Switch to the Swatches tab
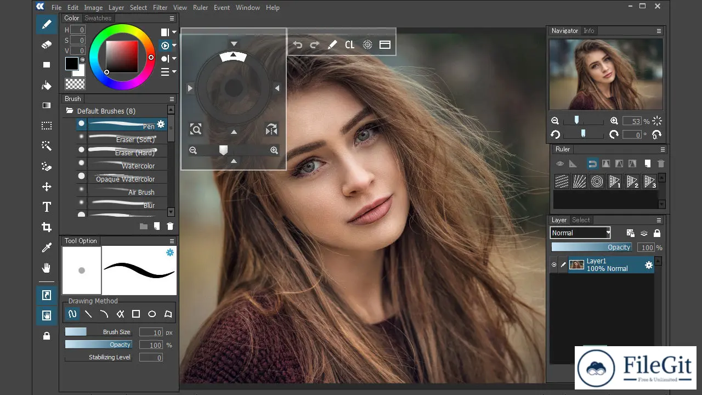The width and height of the screenshot is (702, 395). coord(98,18)
